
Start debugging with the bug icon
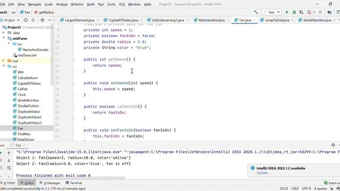294,12
